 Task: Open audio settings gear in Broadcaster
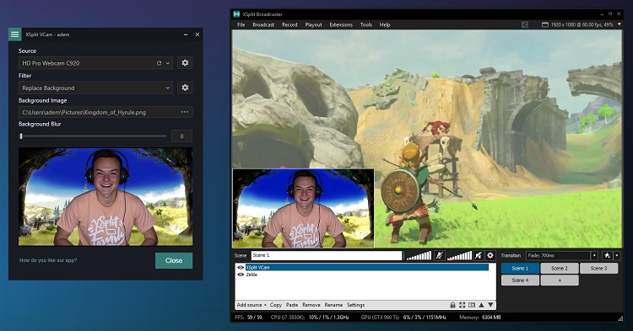click(x=490, y=255)
